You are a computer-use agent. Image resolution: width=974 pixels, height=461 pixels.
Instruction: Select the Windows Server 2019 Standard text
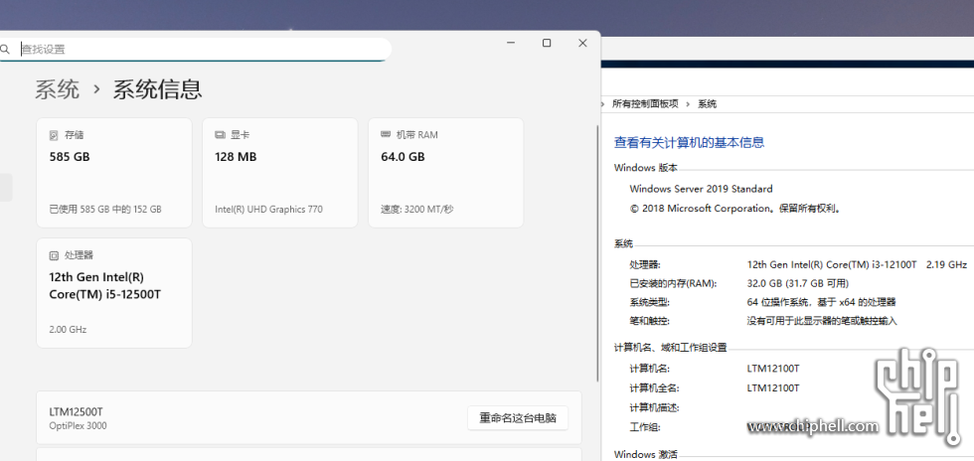pyautogui.click(x=702, y=189)
